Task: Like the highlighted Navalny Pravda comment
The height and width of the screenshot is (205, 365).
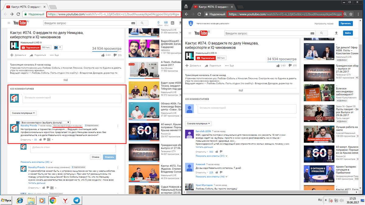Action: [40, 139]
